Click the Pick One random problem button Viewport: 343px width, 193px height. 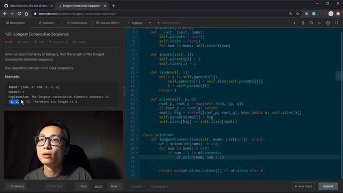[54, 186]
